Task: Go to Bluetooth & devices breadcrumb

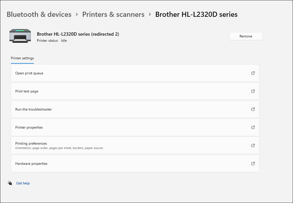Action: coord(39,14)
